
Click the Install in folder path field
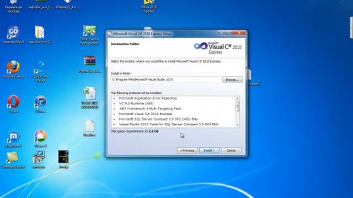(165, 80)
